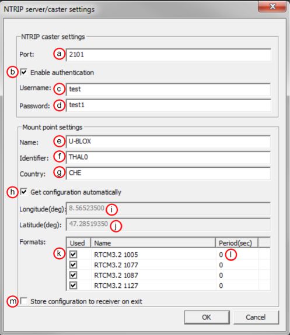This screenshot has height=335, width=290.
Task: Click the Used column header
Action: 79,243
